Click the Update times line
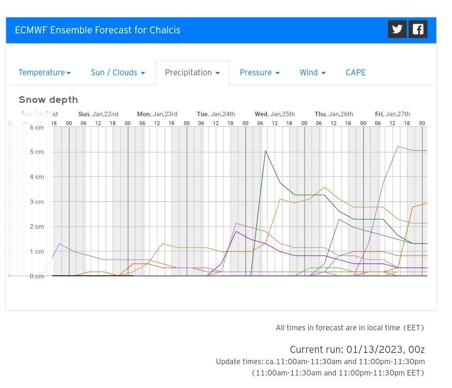This screenshot has width=452, height=388. tap(320, 362)
